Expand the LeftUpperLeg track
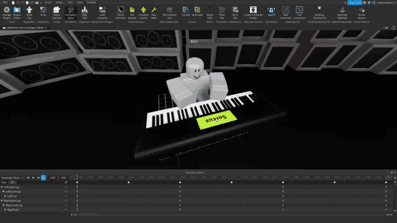Screen dimensions: 397x223 (x=2, y=187)
